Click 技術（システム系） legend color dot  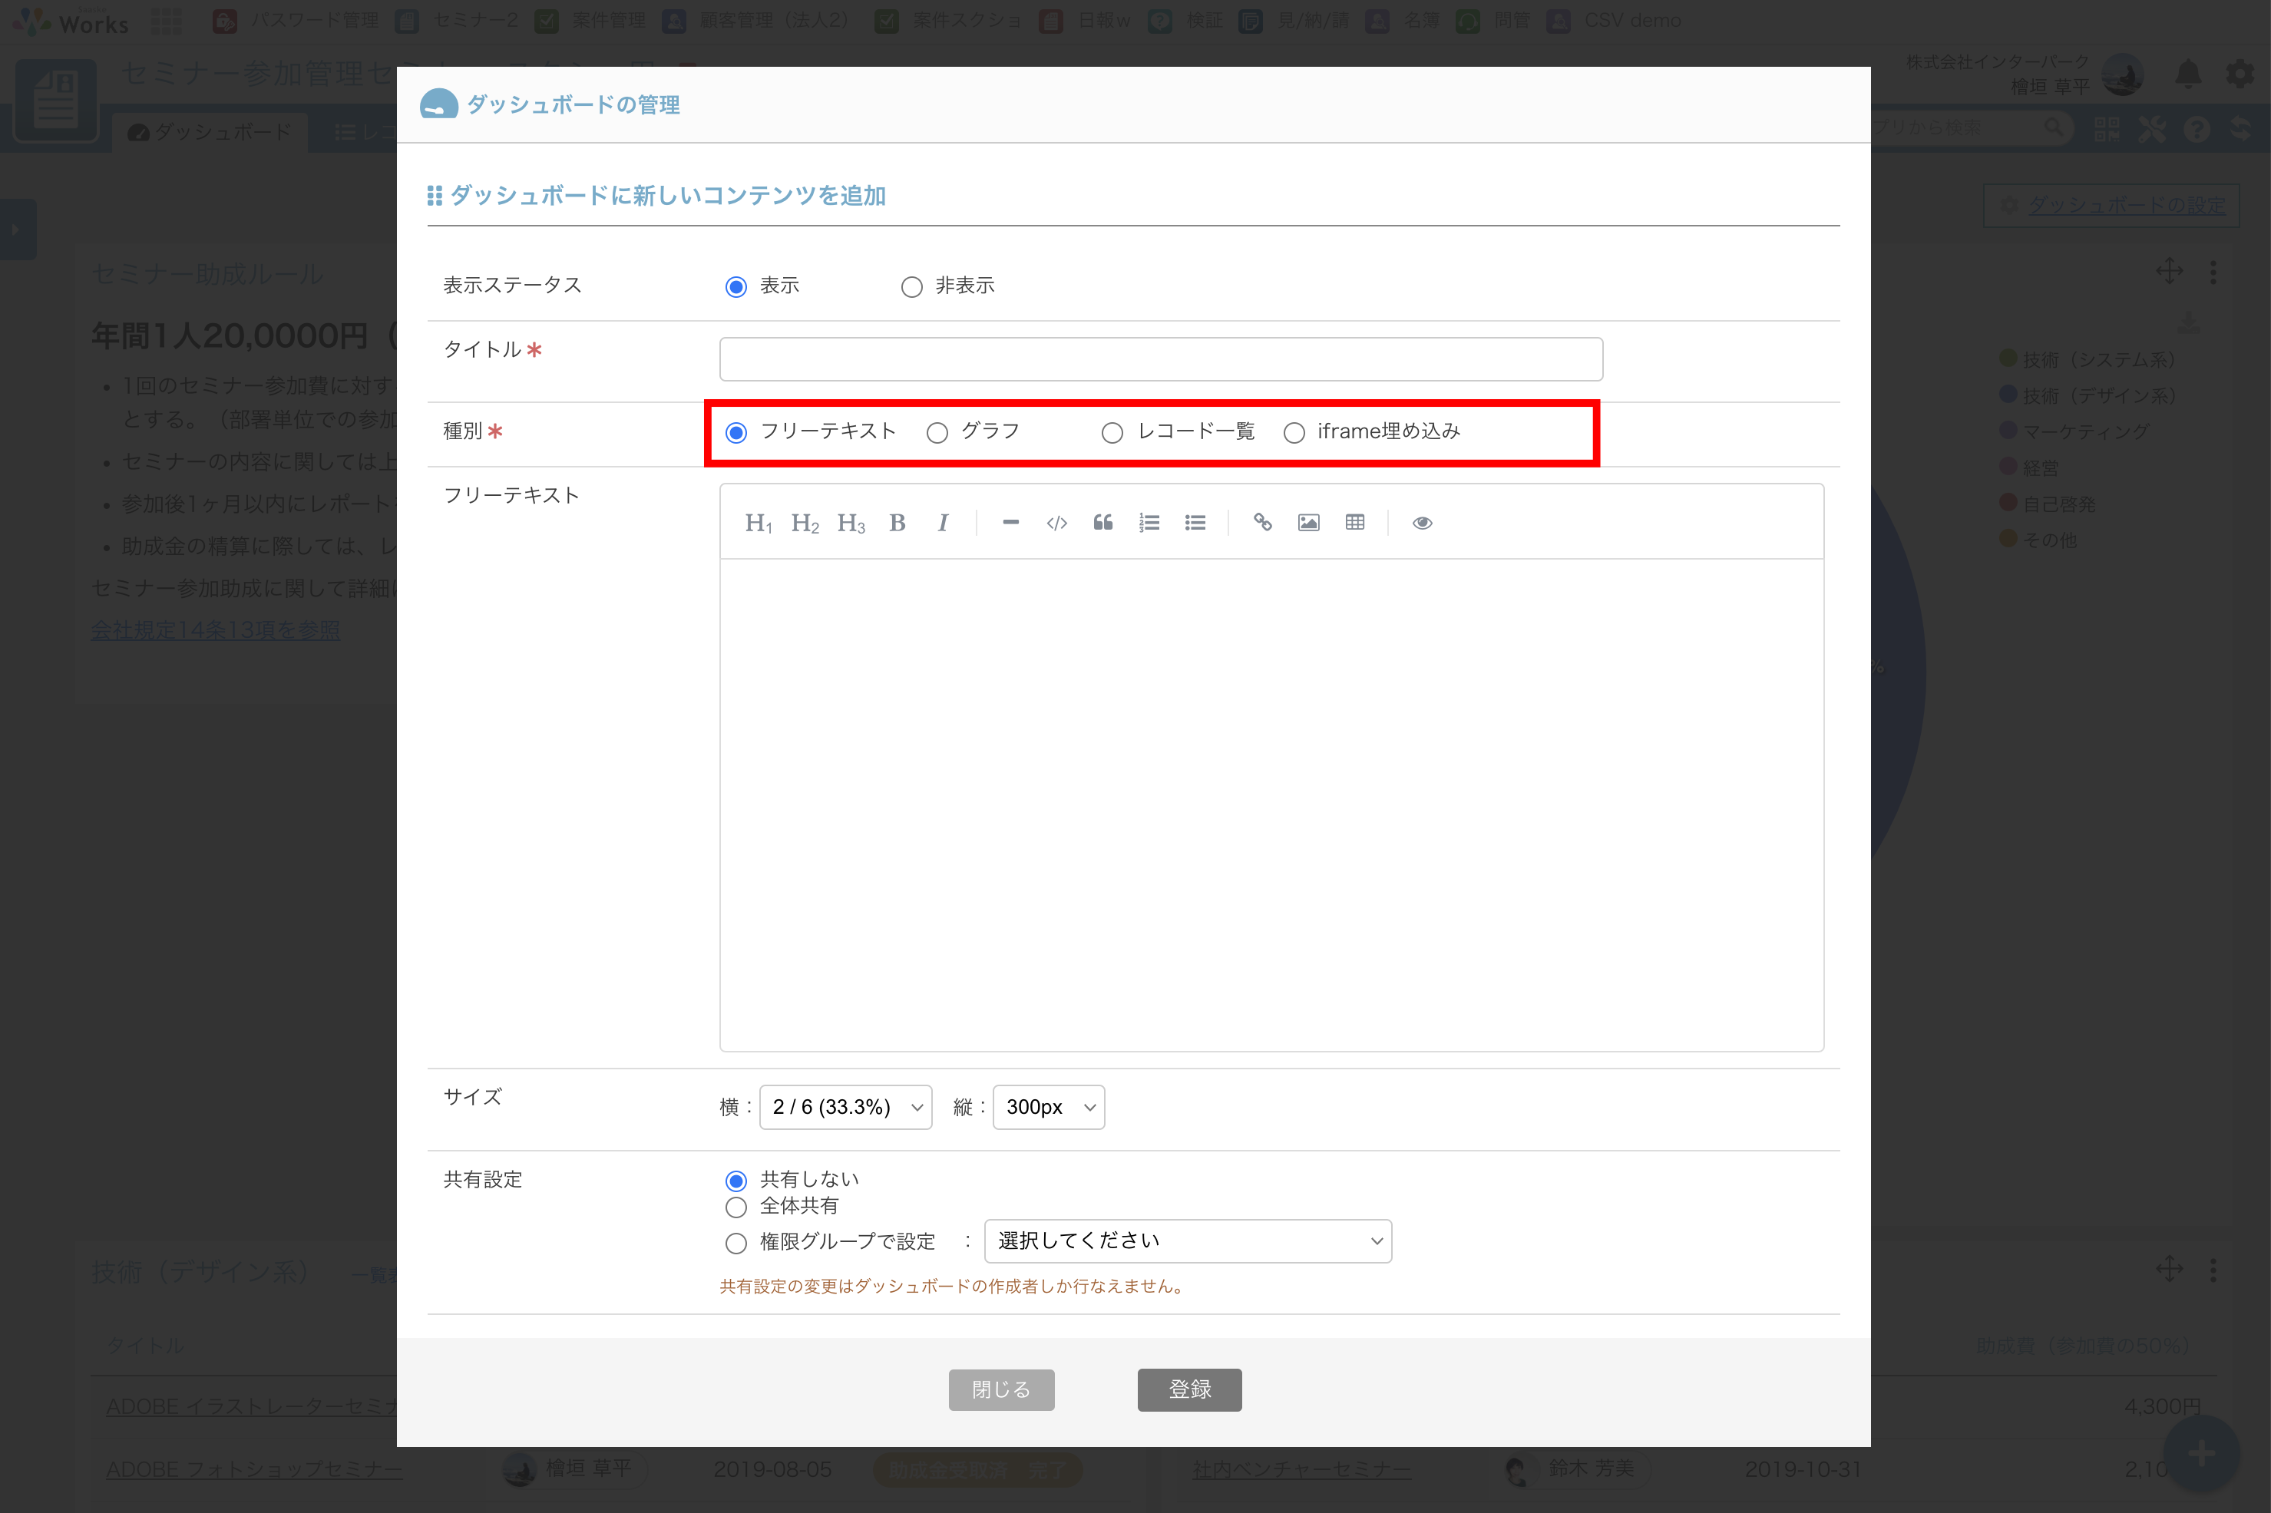tap(2008, 358)
